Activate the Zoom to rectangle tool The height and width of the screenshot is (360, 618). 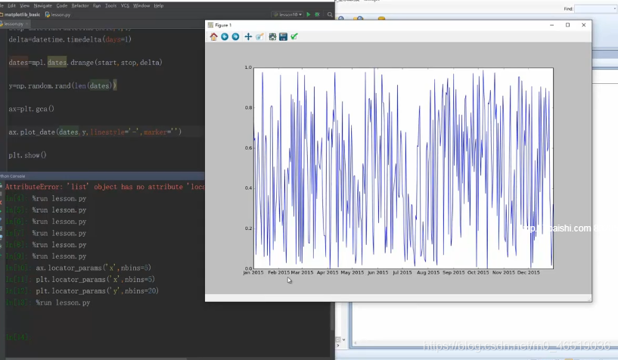(259, 36)
